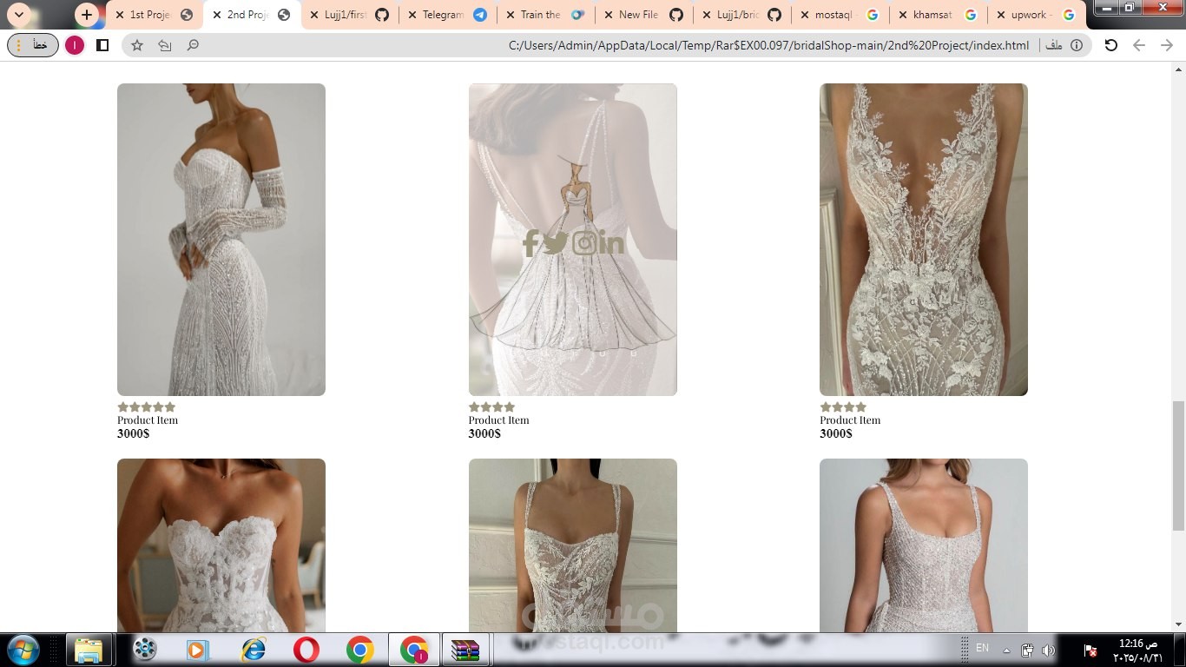Screen dimensions: 1186x667
Task: Open the strapless sleeved gown product image
Action: point(221,240)
